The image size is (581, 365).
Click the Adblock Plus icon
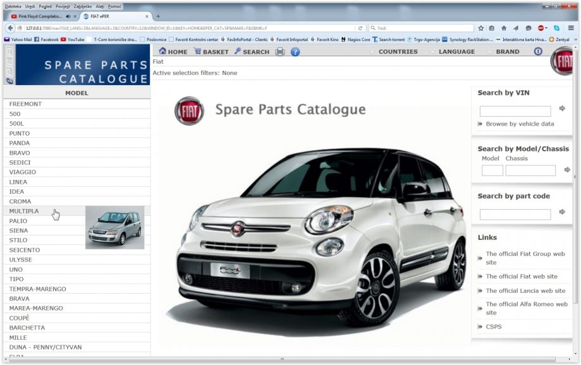[541, 28]
